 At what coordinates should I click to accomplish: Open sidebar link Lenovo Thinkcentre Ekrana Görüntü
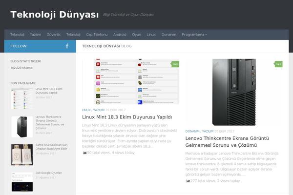50,122
